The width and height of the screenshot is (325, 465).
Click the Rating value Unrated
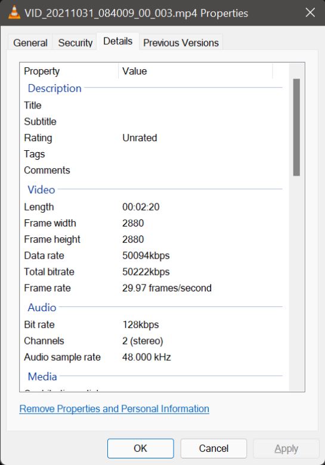point(140,138)
